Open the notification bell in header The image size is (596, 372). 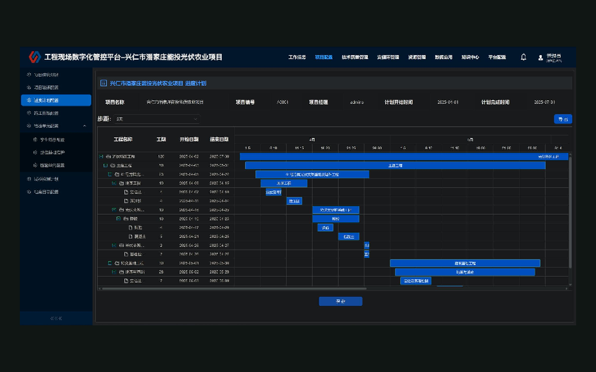coord(523,57)
